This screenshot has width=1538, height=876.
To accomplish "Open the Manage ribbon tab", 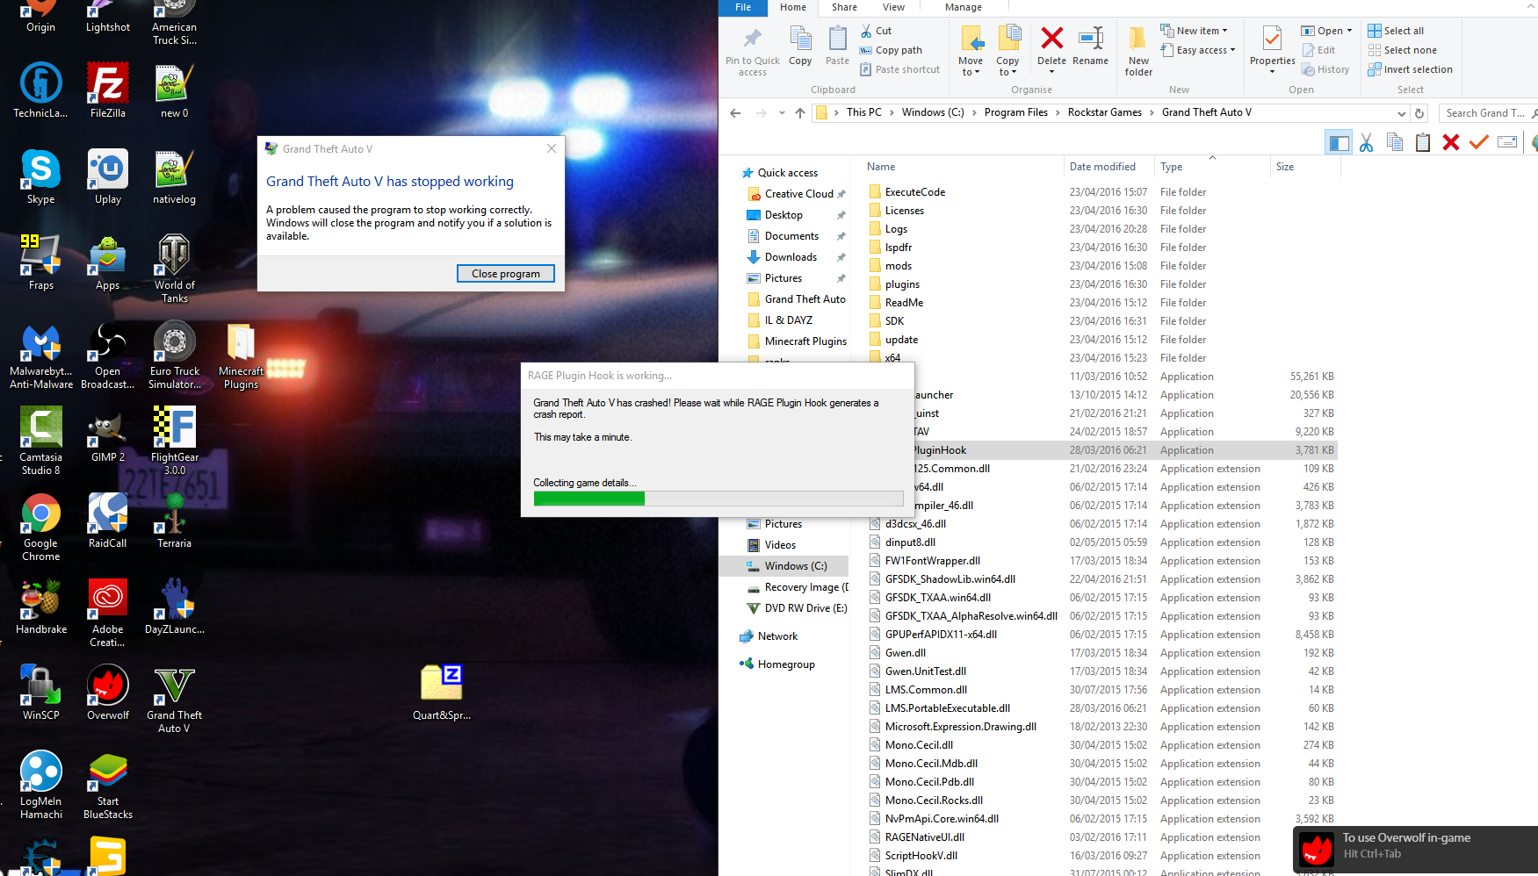I will (x=964, y=7).
